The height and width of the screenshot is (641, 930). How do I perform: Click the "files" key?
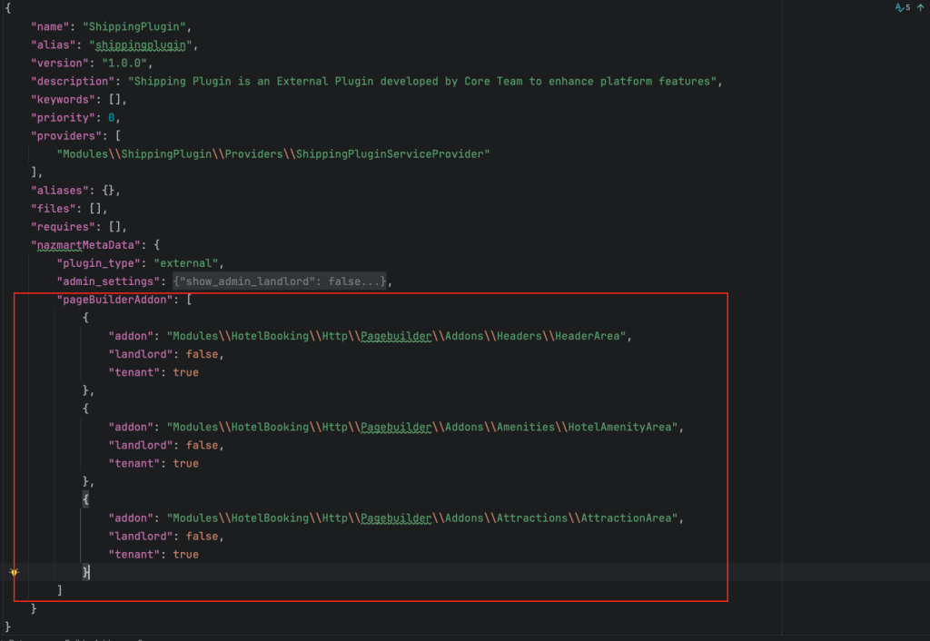tap(54, 209)
